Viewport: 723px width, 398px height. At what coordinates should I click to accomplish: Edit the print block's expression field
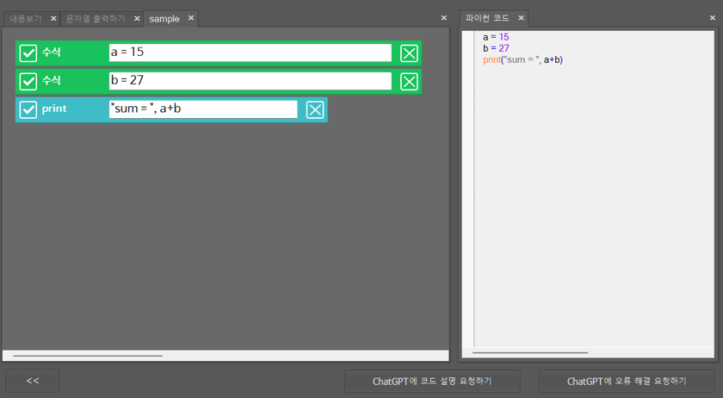[202, 109]
